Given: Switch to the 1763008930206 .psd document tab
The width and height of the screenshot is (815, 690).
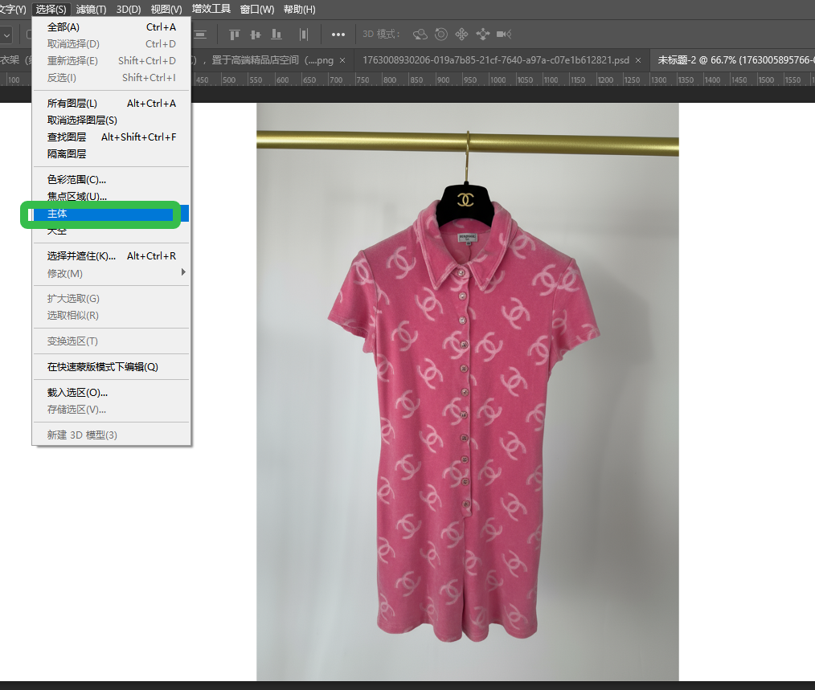Looking at the screenshot, I should [495, 60].
